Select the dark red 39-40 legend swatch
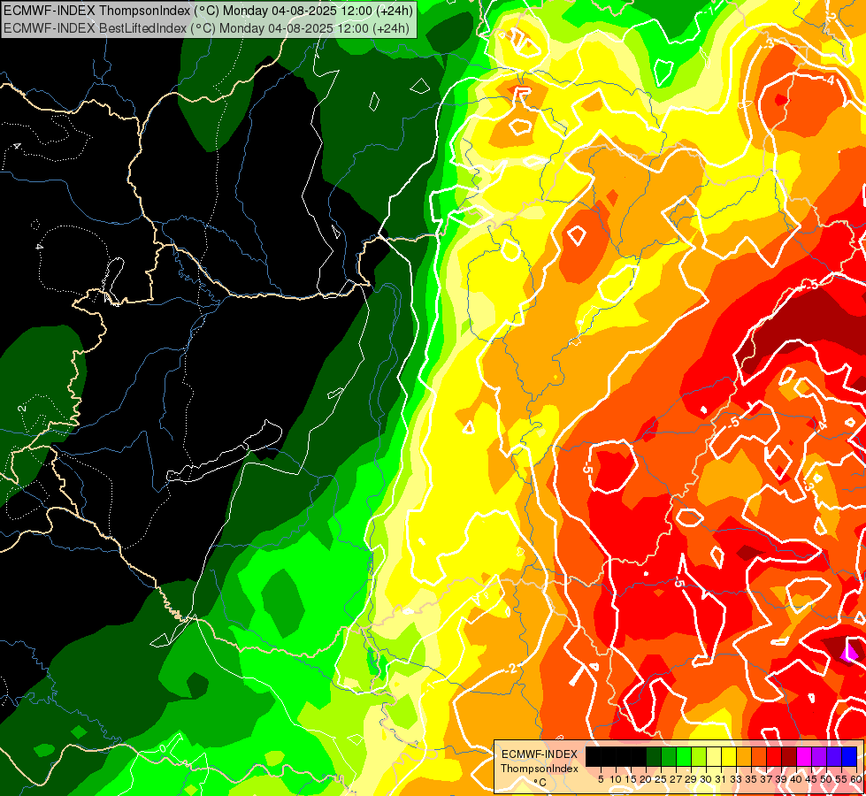866x796 pixels. point(789,757)
